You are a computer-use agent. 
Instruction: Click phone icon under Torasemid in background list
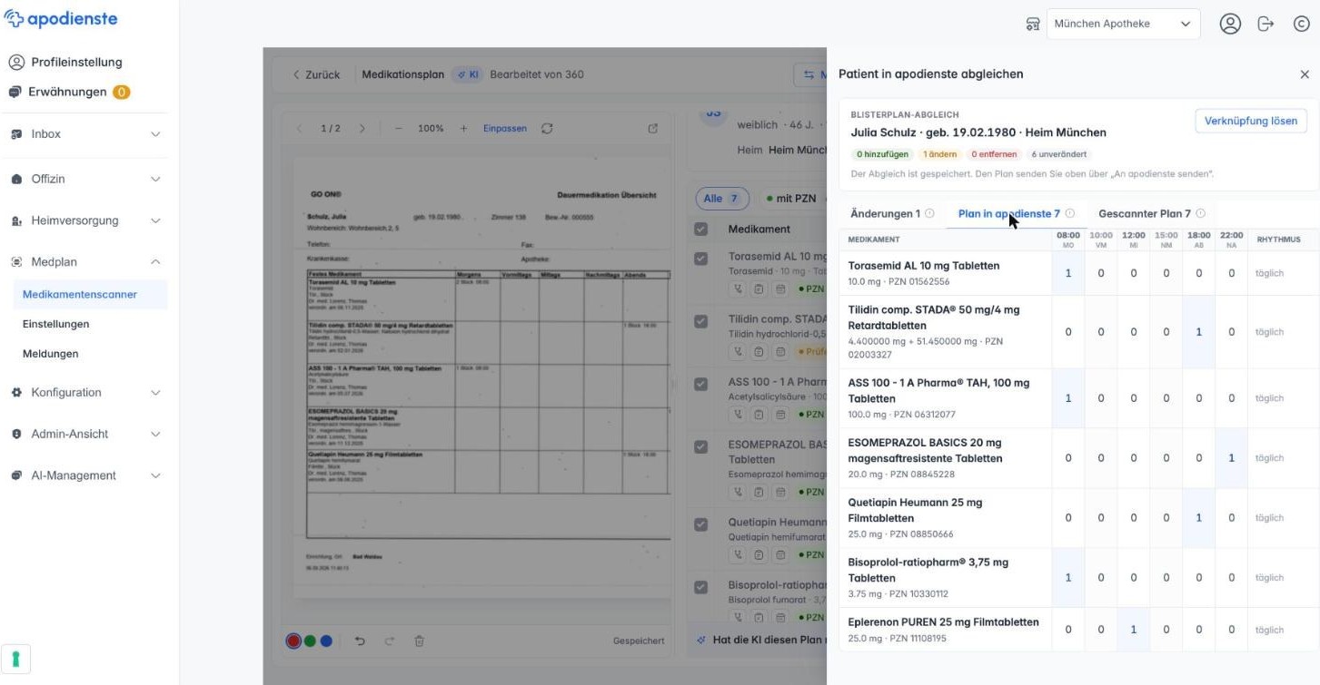(739, 289)
